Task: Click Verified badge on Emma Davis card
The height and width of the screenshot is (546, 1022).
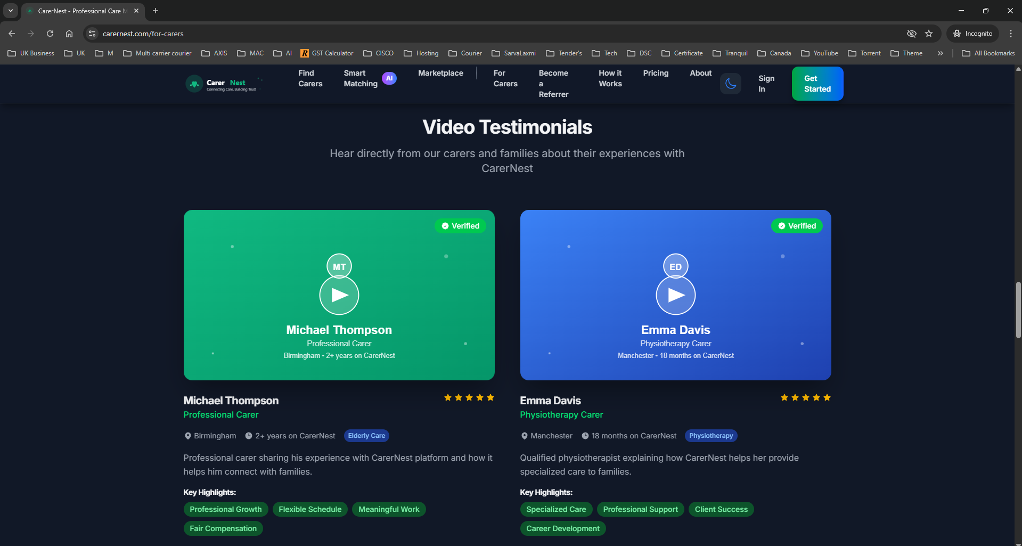Action: pyautogui.click(x=797, y=226)
